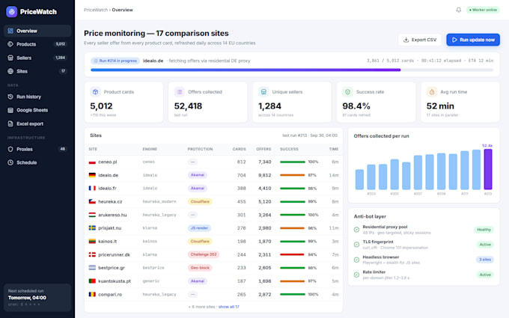This screenshot has width=509, height=318.
Task: Click the heureka_modern engine cell
Action: point(159,201)
